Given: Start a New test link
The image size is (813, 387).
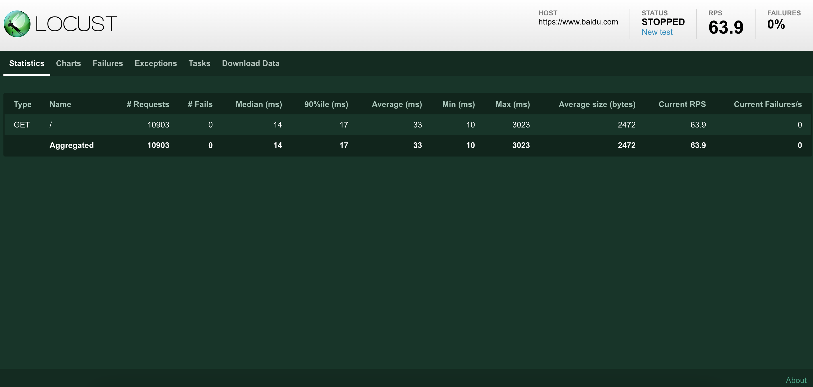Looking at the screenshot, I should pos(657,32).
